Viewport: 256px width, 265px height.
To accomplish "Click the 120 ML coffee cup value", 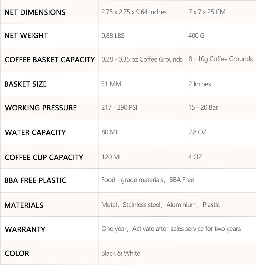I will (112, 157).
